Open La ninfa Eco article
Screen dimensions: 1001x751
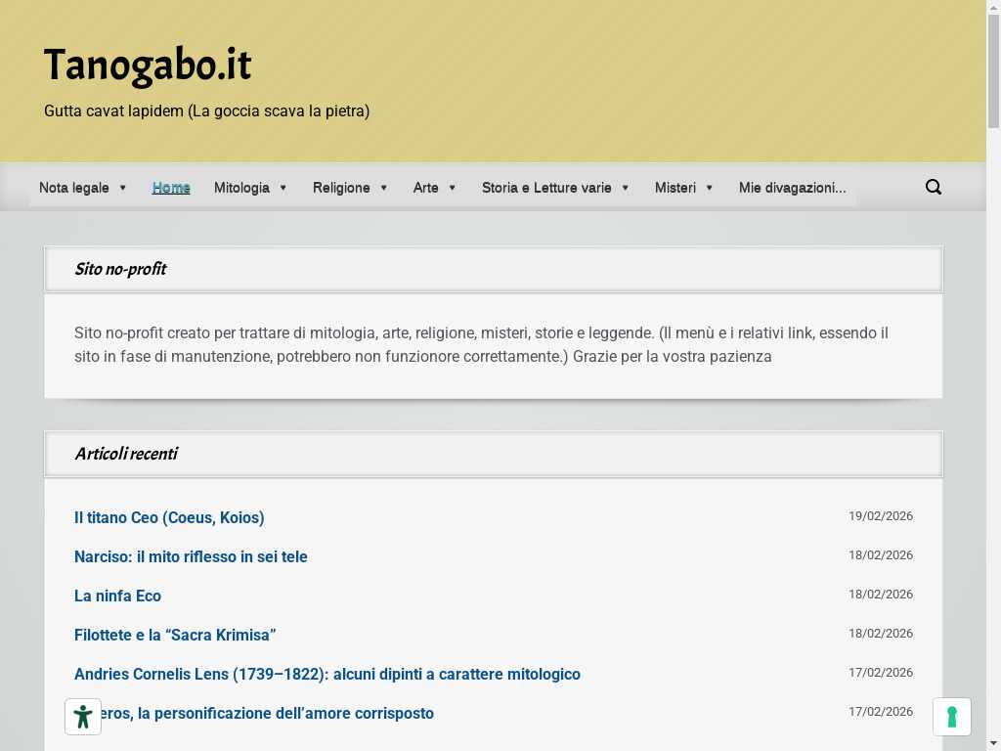pyautogui.click(x=117, y=596)
